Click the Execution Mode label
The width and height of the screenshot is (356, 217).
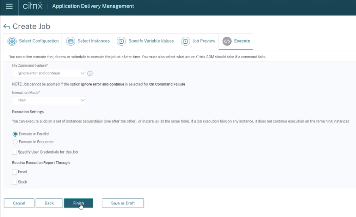26,93
